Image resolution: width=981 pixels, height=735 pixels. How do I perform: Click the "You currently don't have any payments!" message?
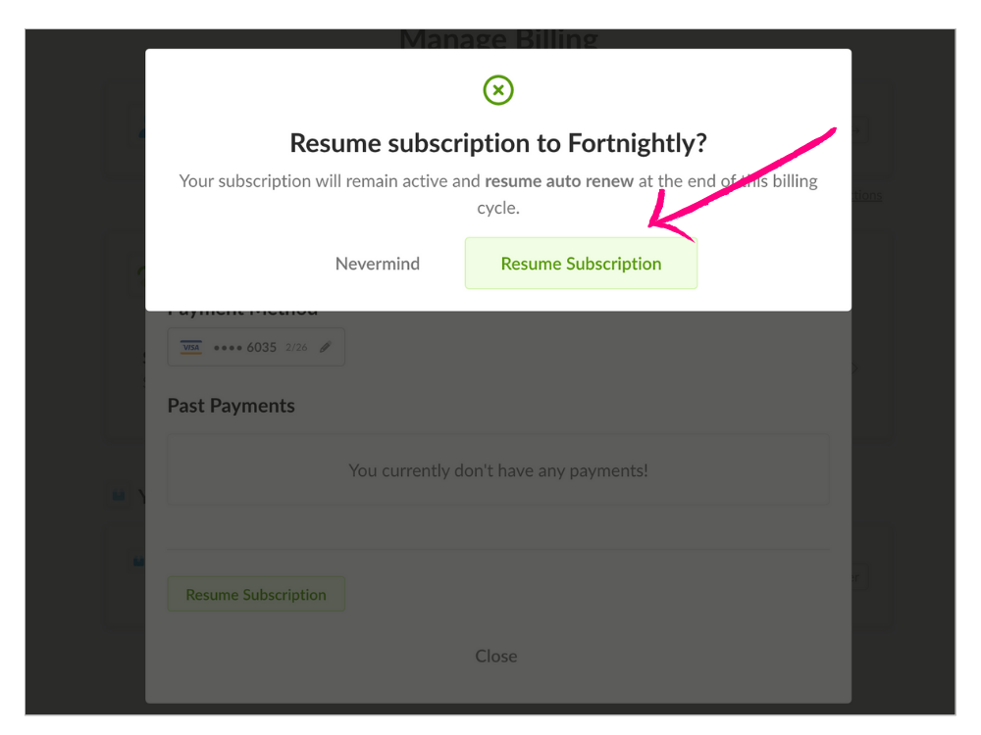[x=498, y=470]
